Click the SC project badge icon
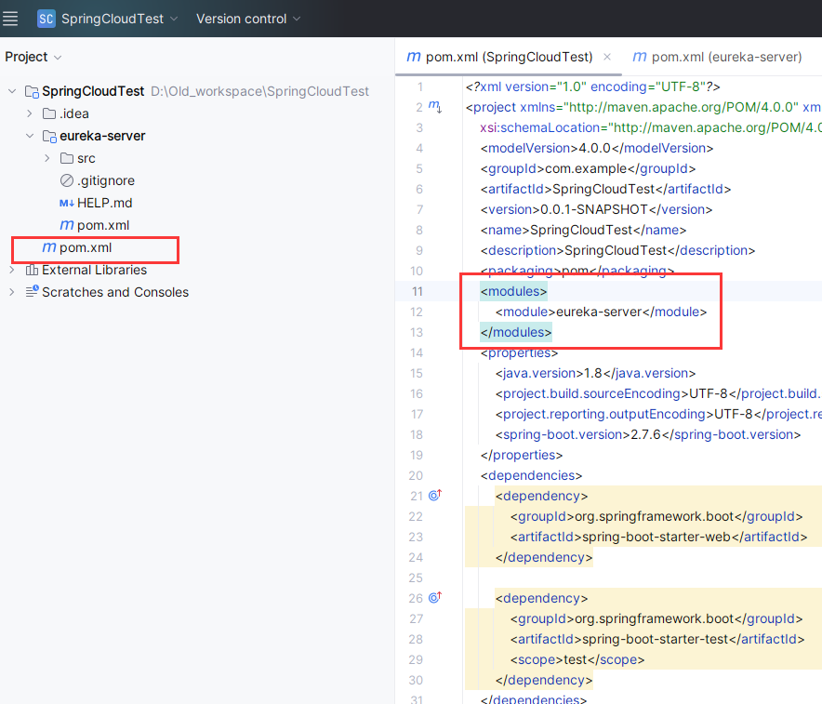Screen dimensions: 822x704 [x=46, y=19]
